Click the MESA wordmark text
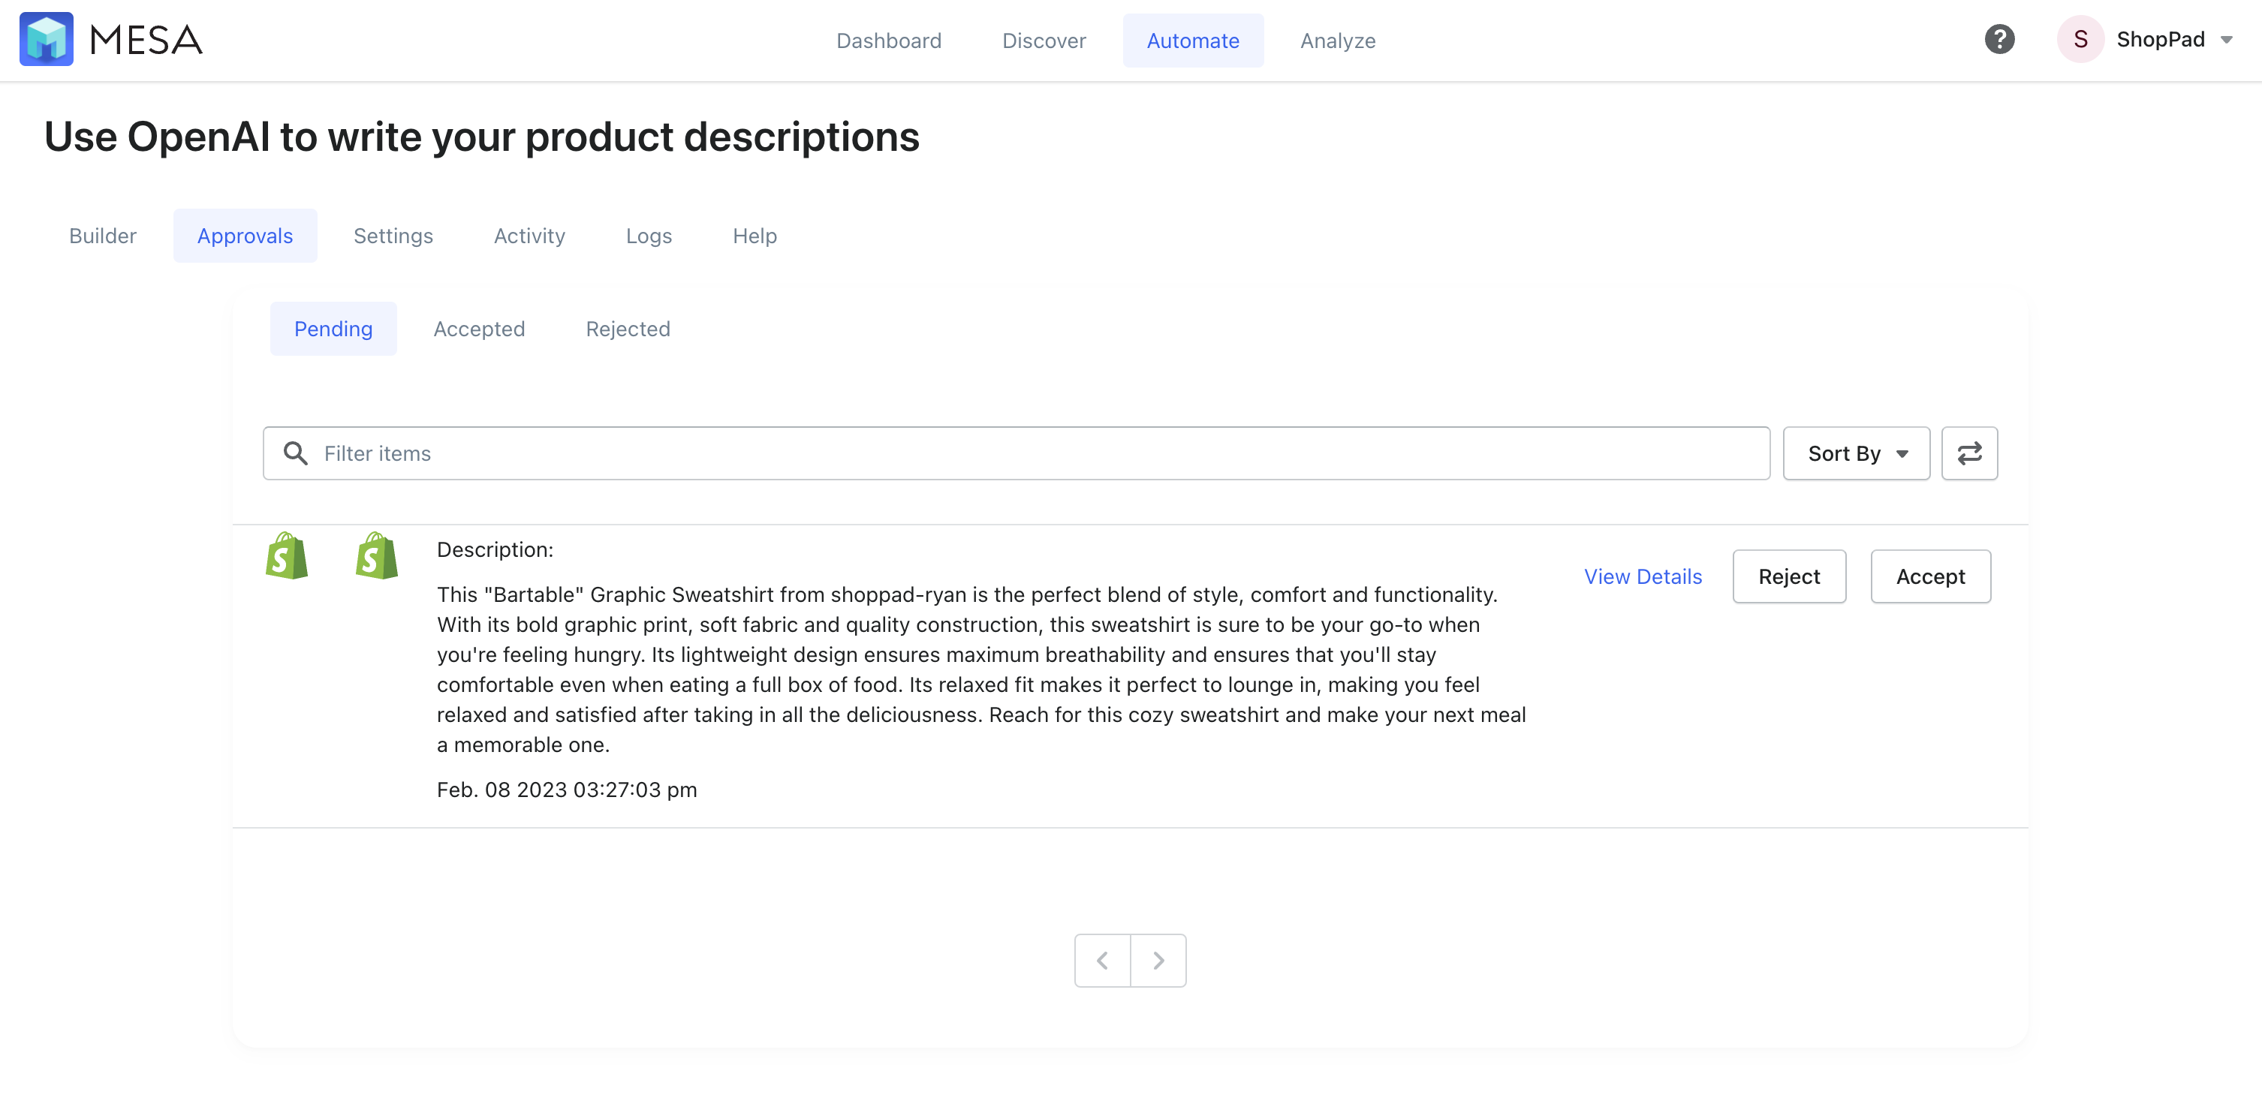This screenshot has height=1101, width=2262. click(x=146, y=41)
